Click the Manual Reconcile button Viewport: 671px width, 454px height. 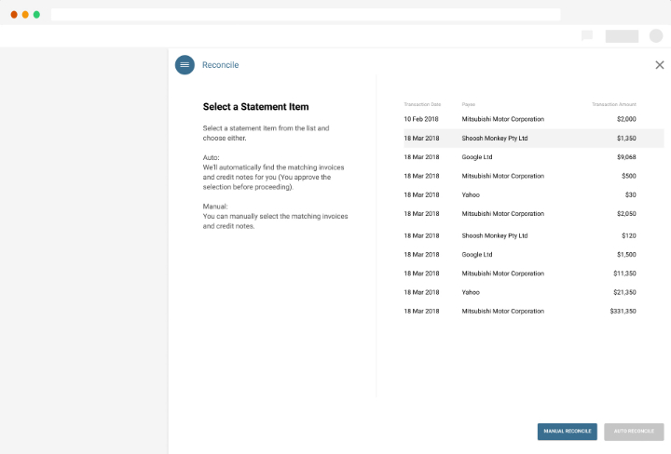567,432
